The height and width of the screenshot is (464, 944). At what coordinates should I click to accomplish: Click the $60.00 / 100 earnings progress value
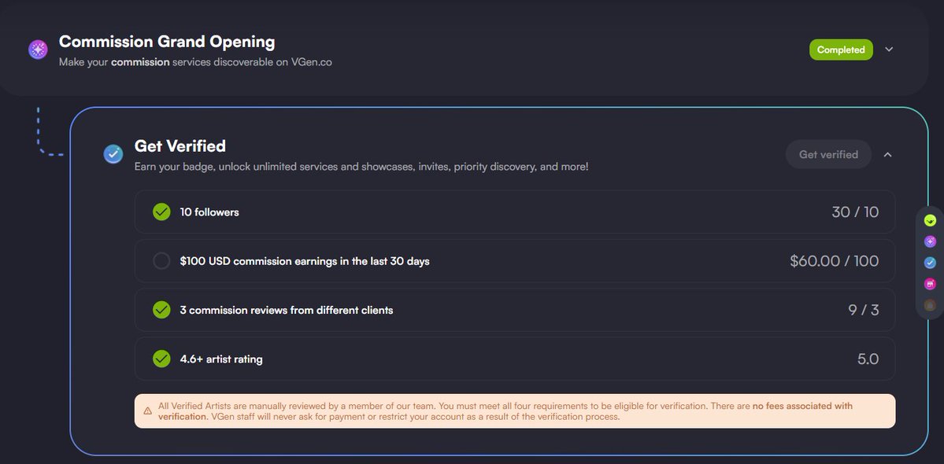tap(835, 261)
